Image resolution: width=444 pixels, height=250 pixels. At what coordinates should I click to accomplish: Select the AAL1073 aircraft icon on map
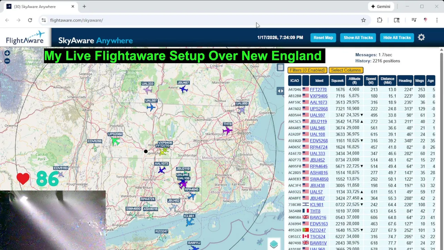click(162, 170)
